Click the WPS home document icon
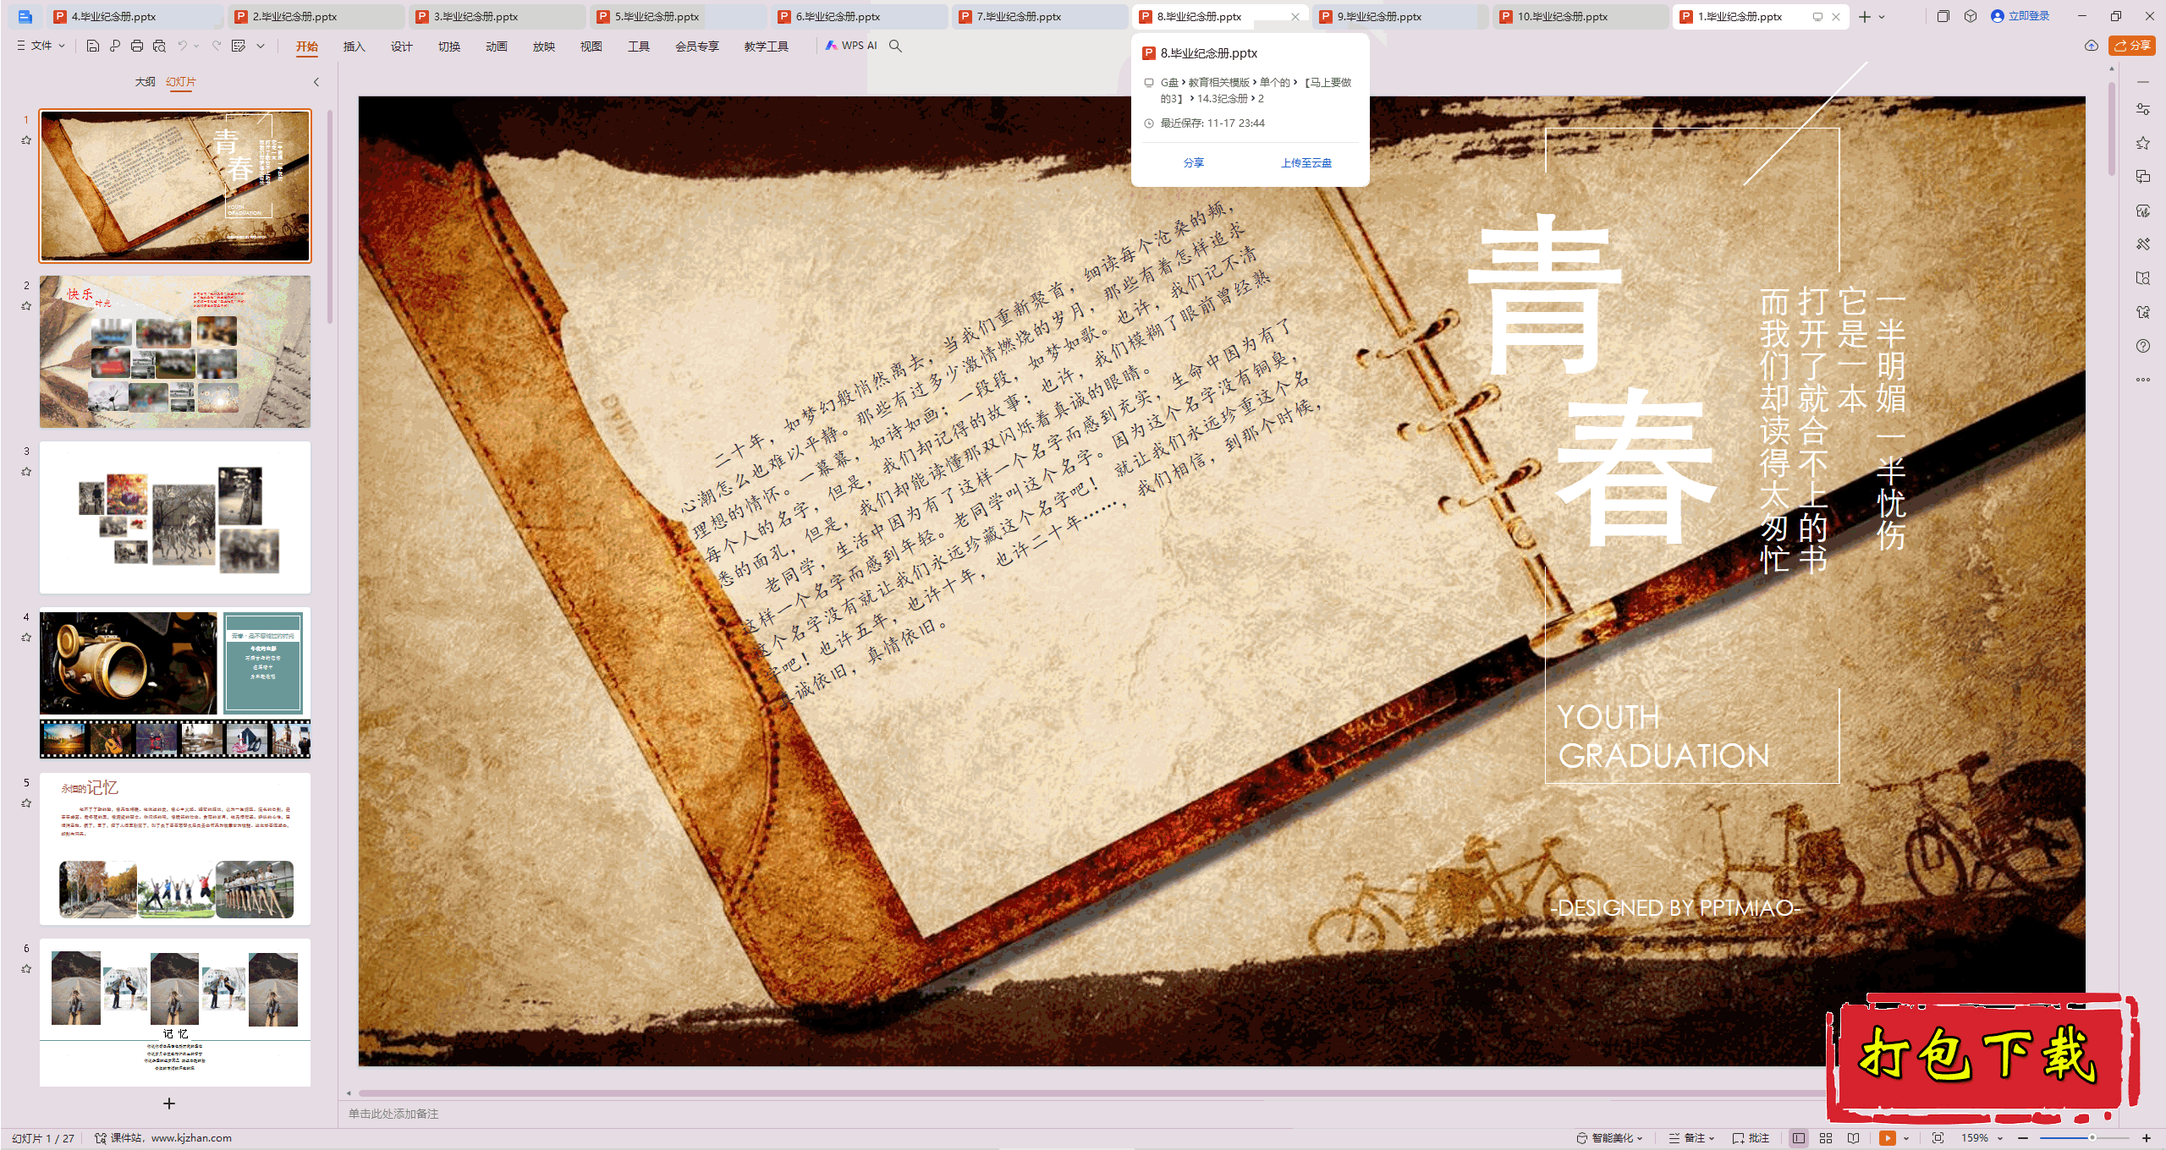2166x1150 pixels. point(25,16)
